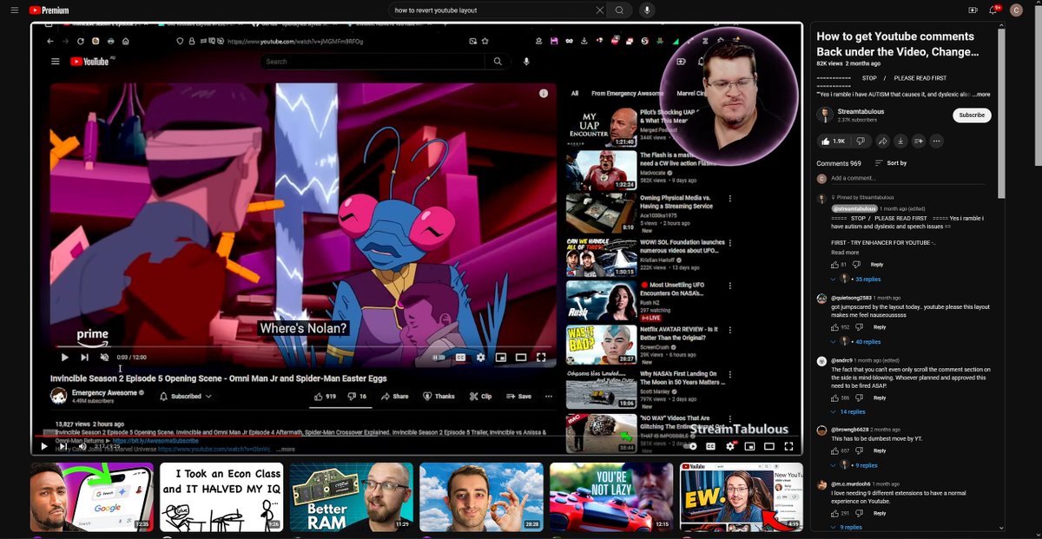Seek on the red video progress bar
1042x539 pixels.
coord(415,436)
